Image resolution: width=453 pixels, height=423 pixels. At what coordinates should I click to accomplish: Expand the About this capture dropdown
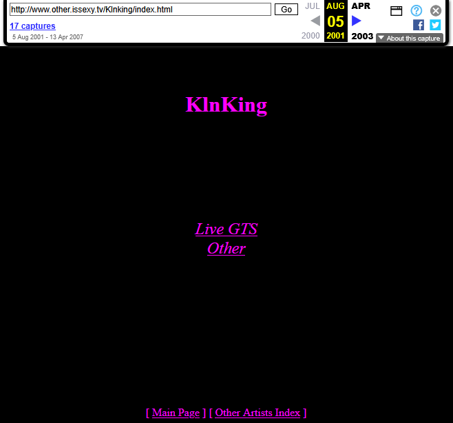(x=410, y=39)
